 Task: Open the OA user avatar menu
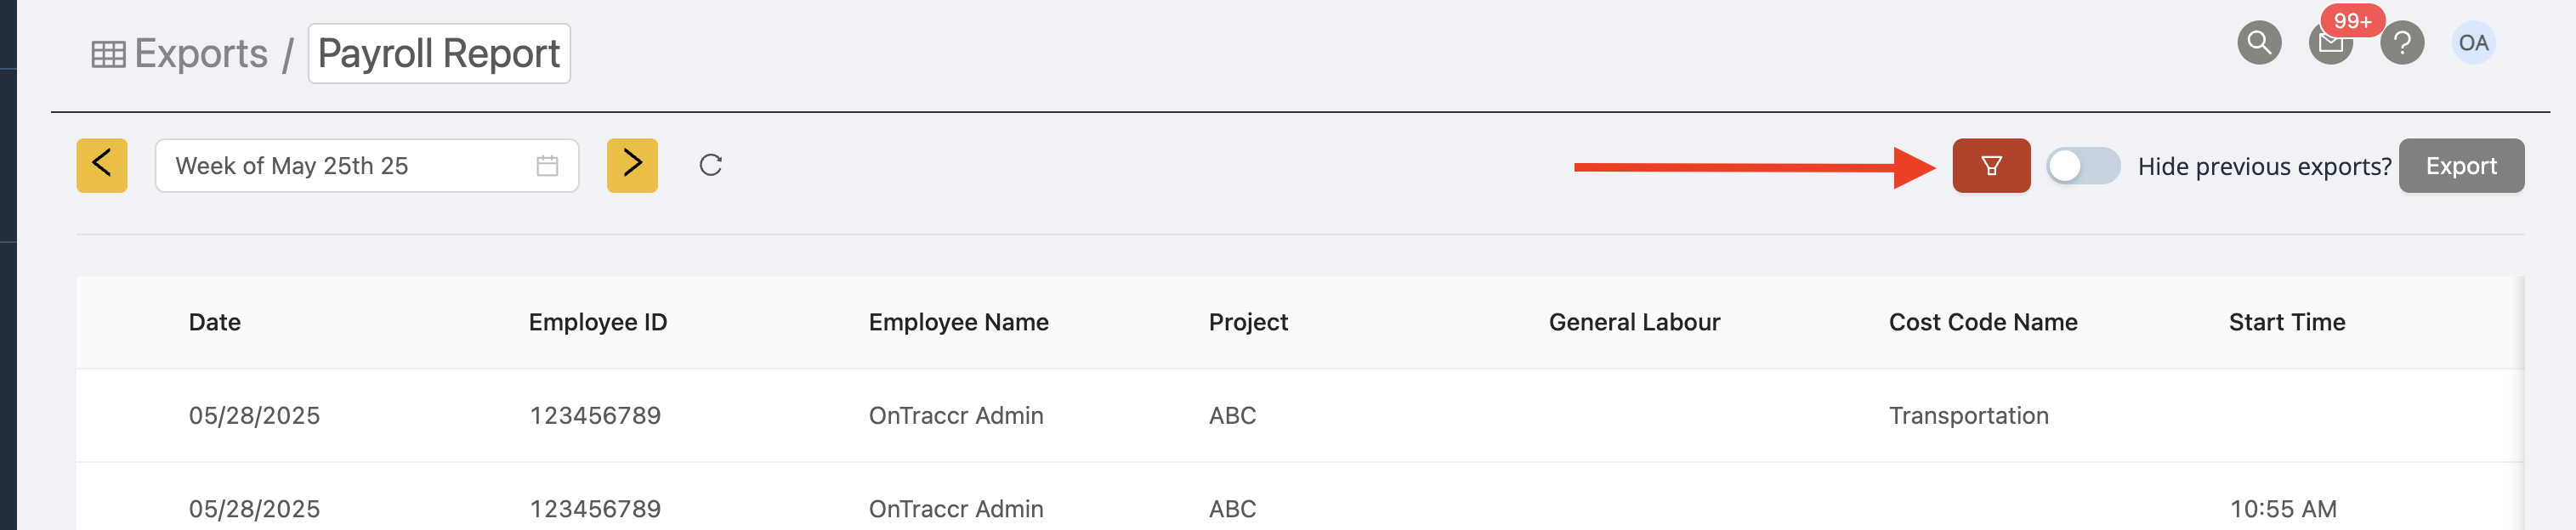[x=2472, y=43]
